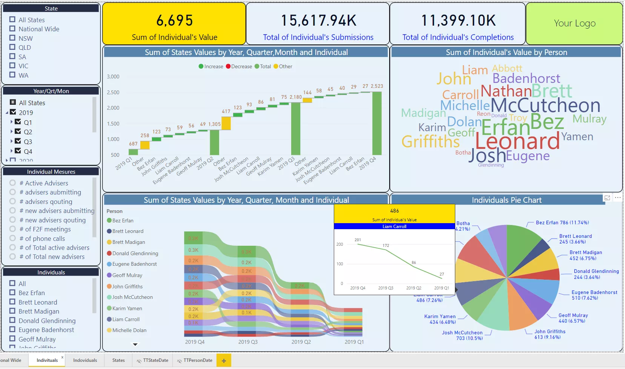Switch to the States page tab
Viewport: 625px width, 369px height.
(118, 360)
